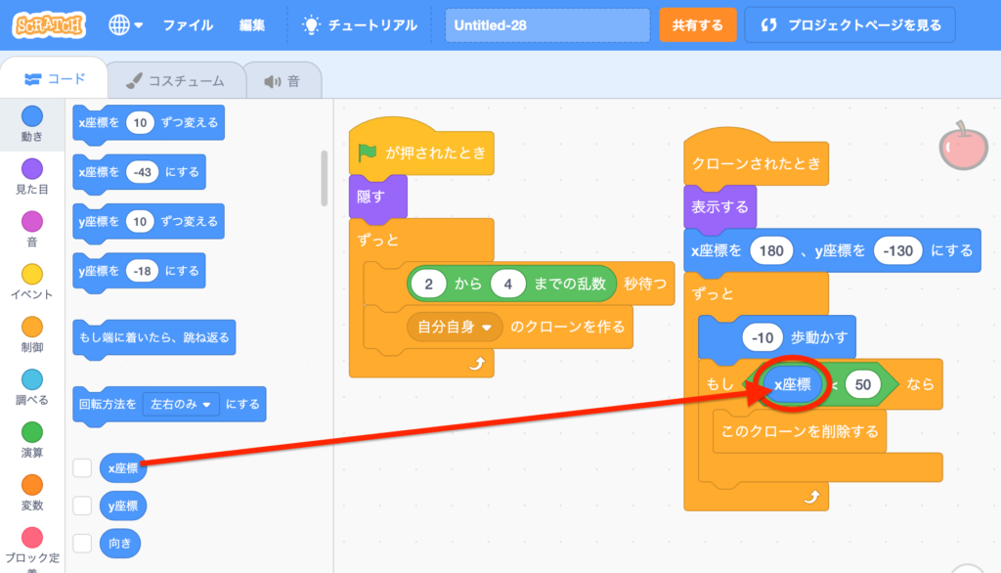Click the apple sprite watermark icon
This screenshot has width=1001, height=573.
coord(963,146)
